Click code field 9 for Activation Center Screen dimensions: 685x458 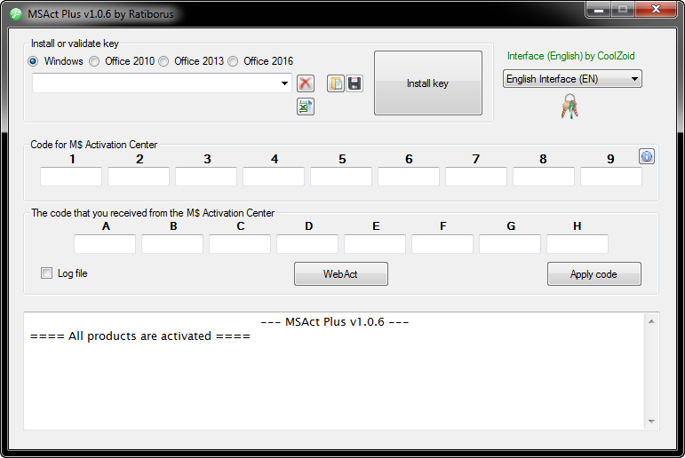(x=611, y=177)
